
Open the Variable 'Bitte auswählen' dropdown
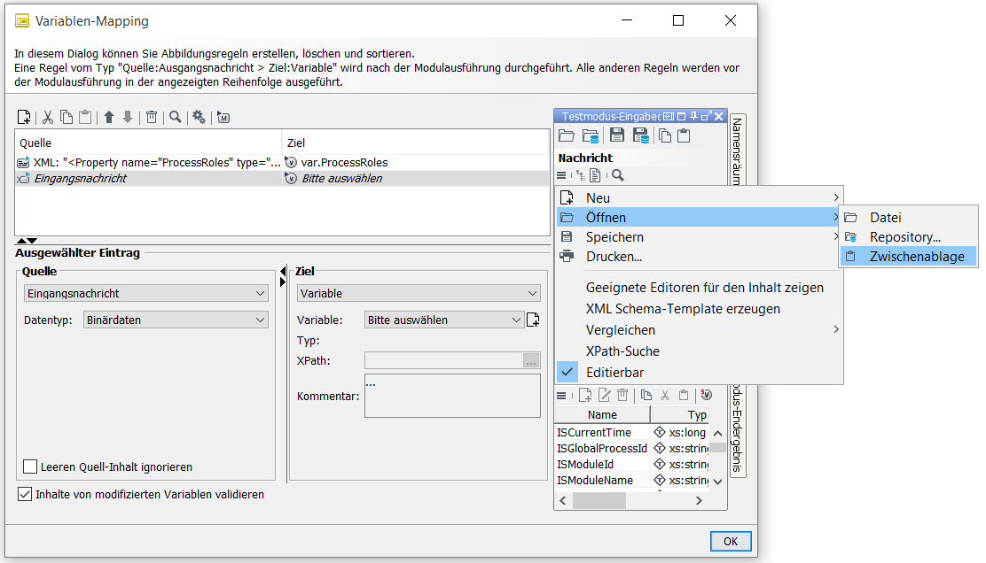[444, 320]
